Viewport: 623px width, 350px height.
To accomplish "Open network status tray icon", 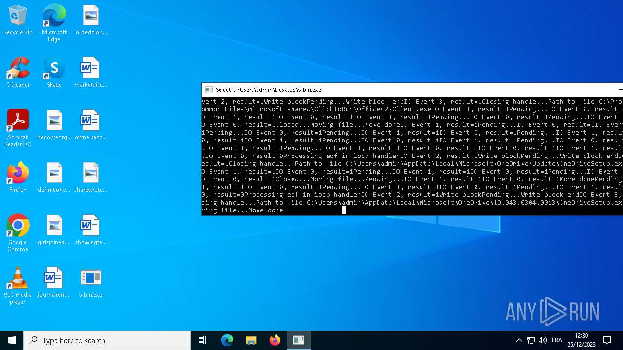I will [531, 340].
